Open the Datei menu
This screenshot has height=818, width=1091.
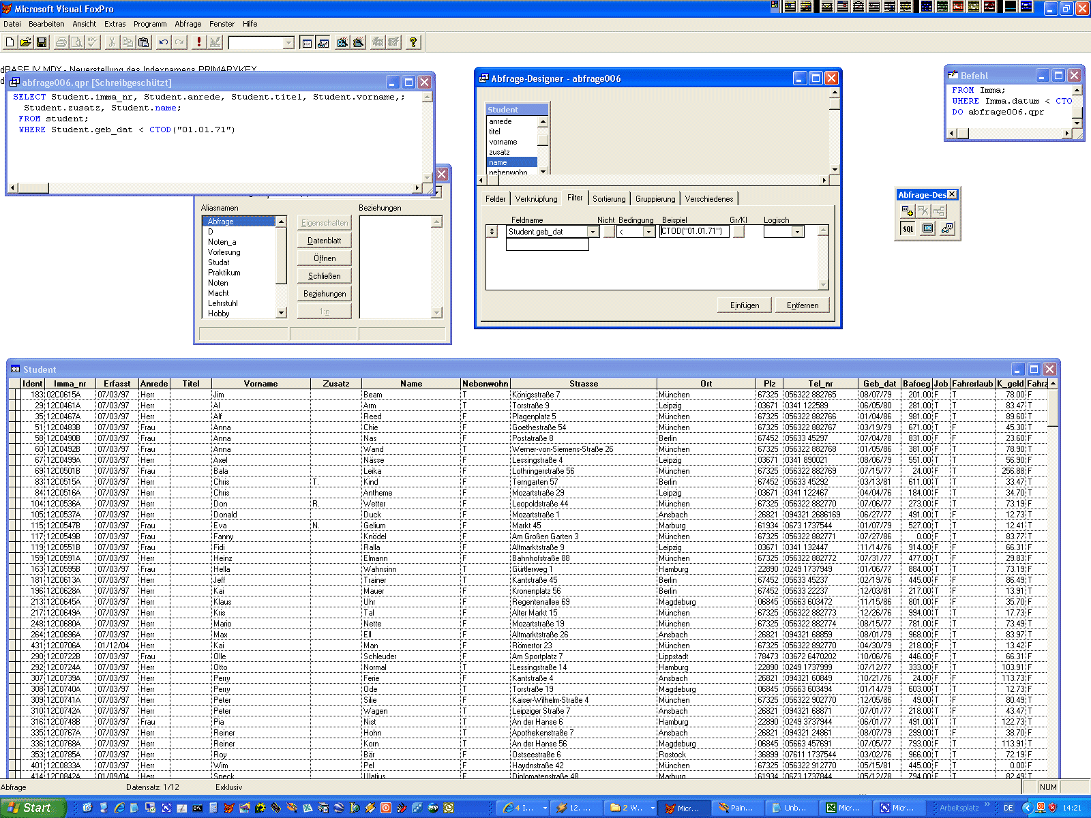[x=12, y=24]
